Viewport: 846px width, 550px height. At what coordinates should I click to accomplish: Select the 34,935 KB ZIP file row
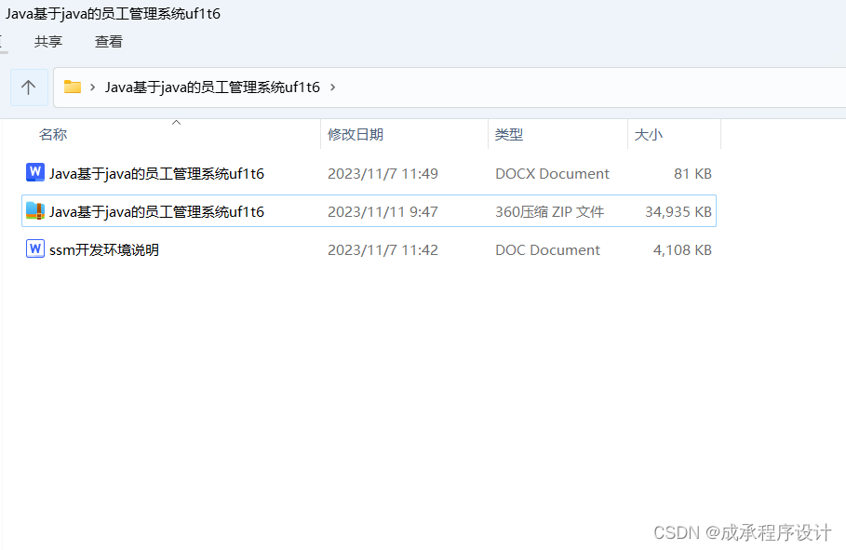point(369,211)
